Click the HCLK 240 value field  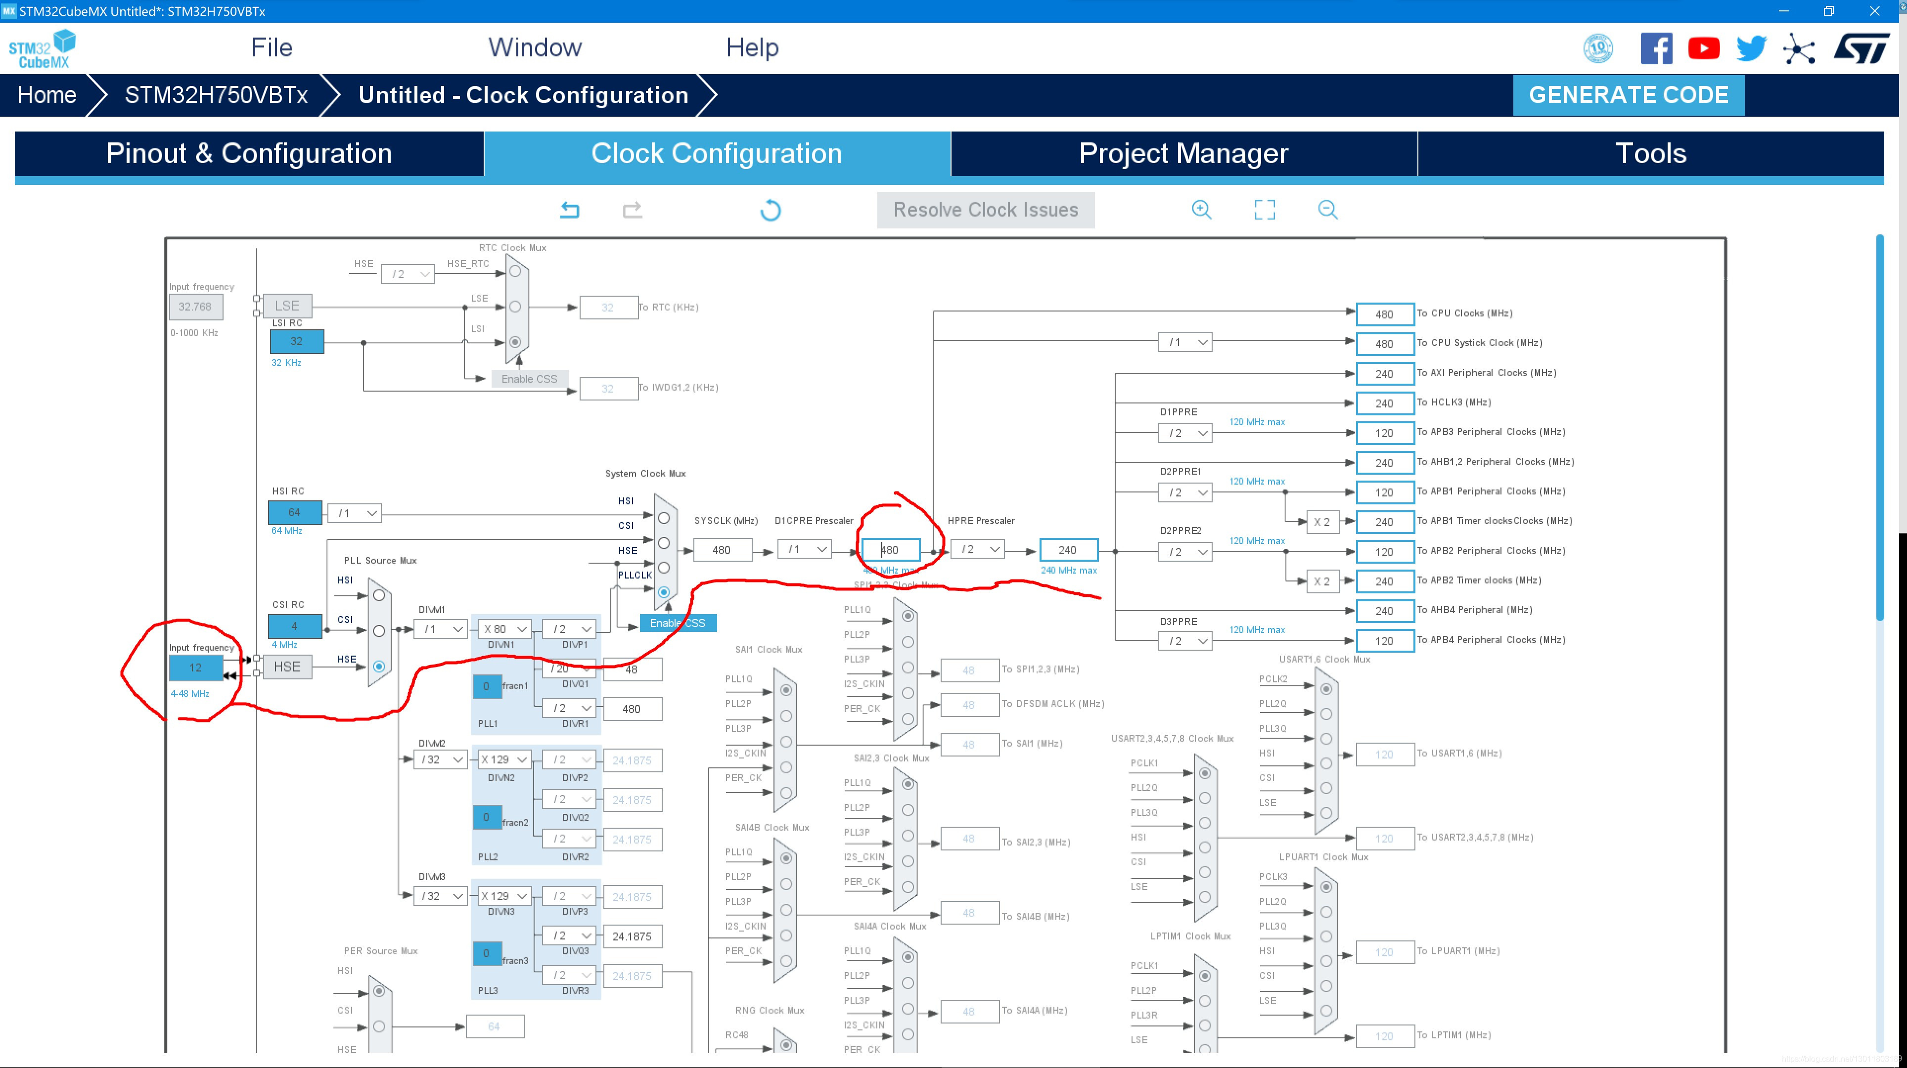[x=1068, y=550]
